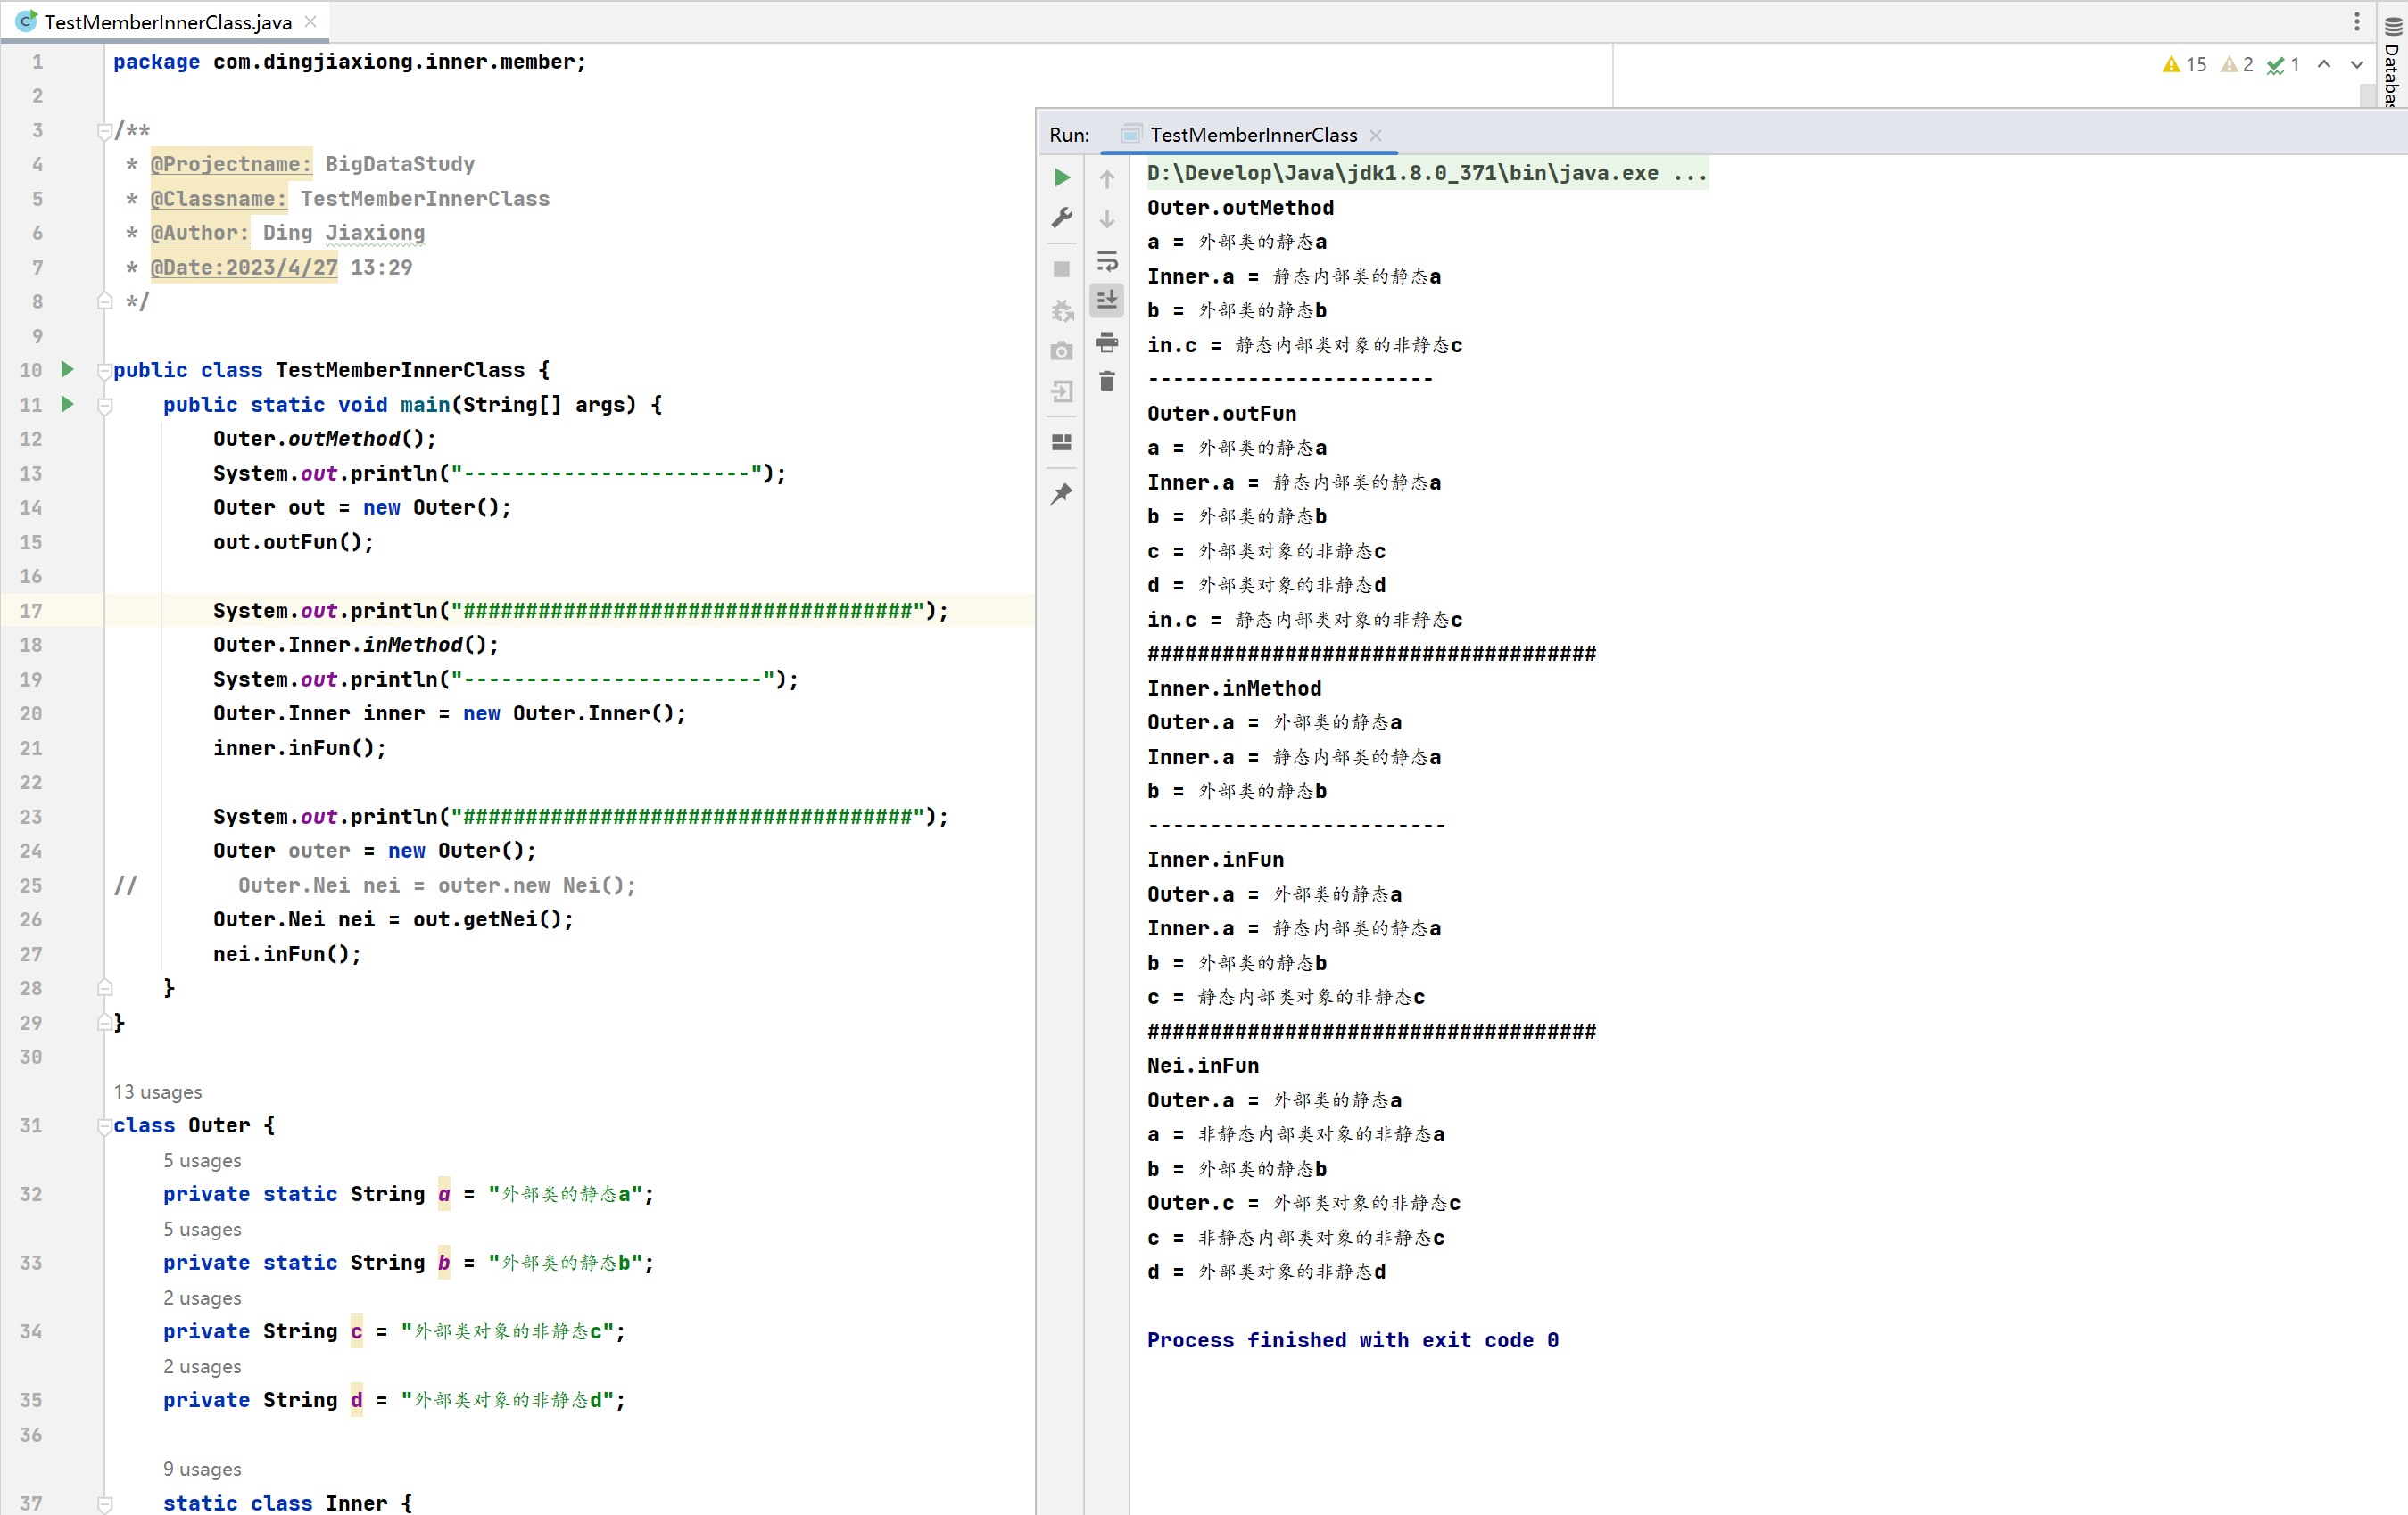Click the package statement on line 1
Screen dimensions: 2408x1515
point(349,62)
